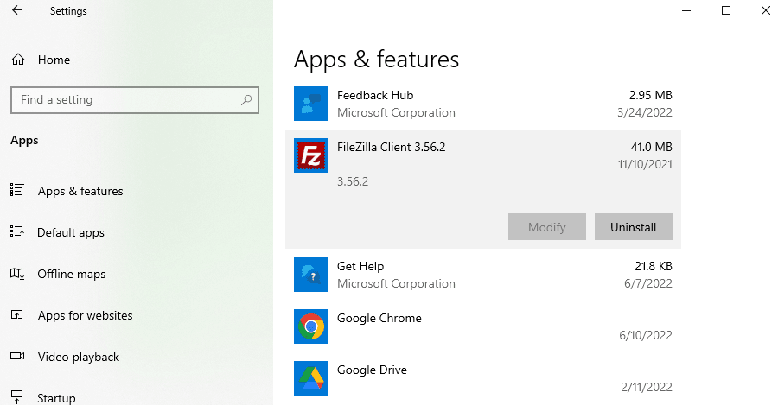Click the Home house icon
778x405 pixels.
pyautogui.click(x=18, y=60)
